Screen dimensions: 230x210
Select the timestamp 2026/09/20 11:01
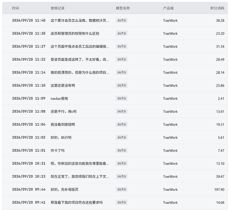tap(28, 150)
